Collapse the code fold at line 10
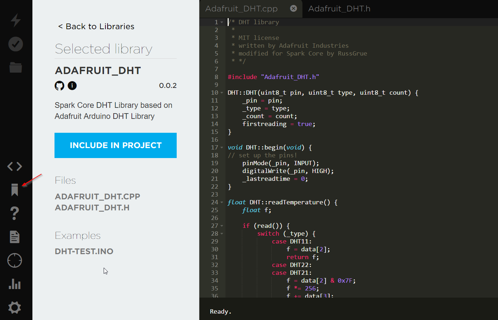The width and height of the screenshot is (498, 320). tap(222, 93)
